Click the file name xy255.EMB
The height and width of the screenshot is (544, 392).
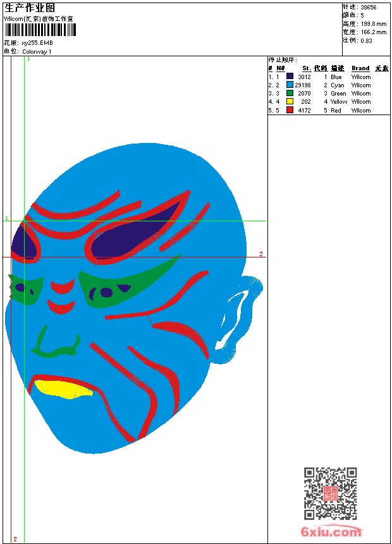click(x=37, y=43)
